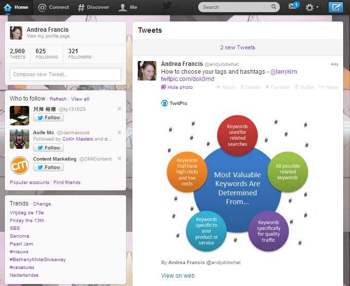Open Colin Masters profile link
The height and width of the screenshot is (286, 350).
tap(78, 139)
